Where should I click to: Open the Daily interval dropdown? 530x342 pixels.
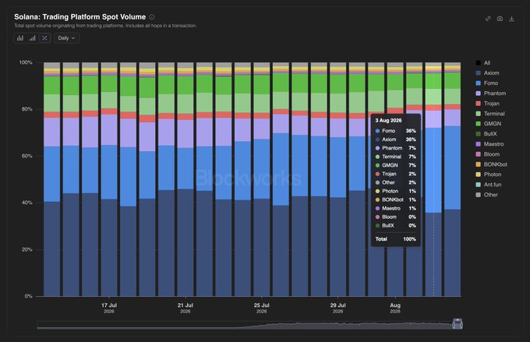click(66, 38)
